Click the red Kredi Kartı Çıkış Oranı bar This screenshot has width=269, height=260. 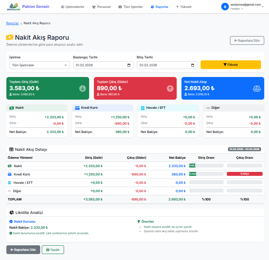tap(244, 174)
